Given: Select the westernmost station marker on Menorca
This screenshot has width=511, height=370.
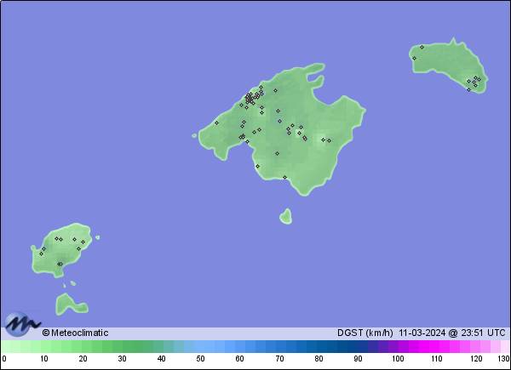Looking at the screenshot, I should [x=414, y=58].
